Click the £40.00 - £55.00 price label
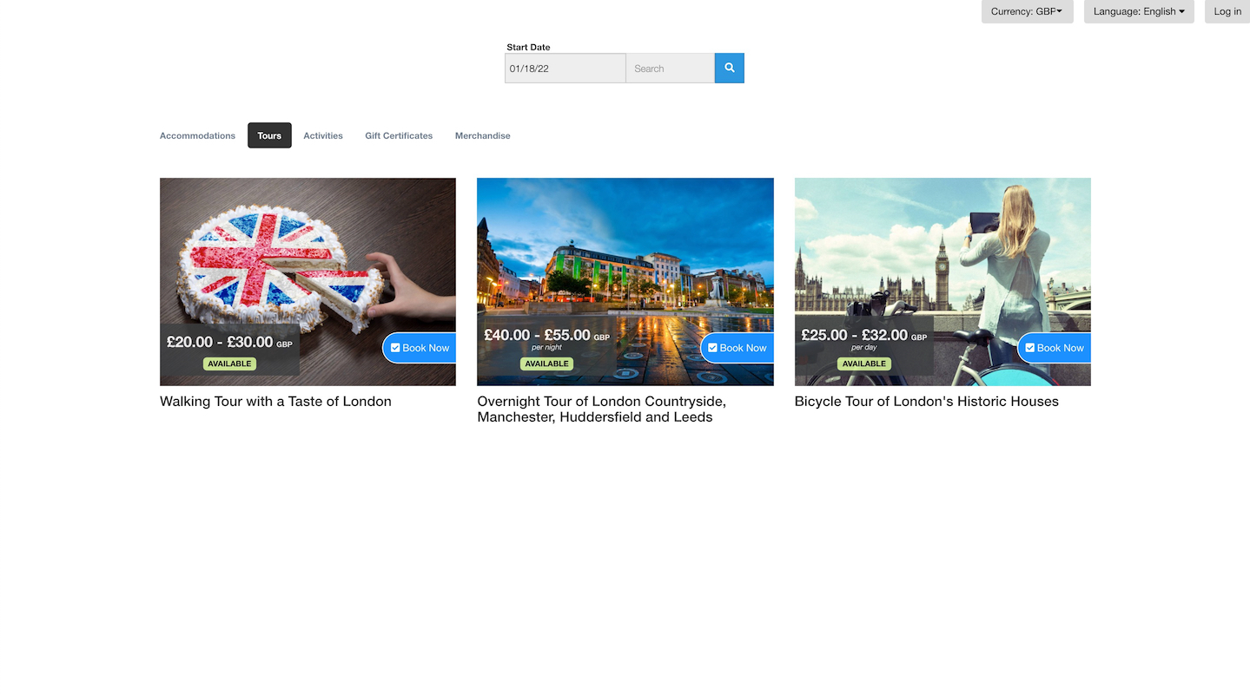1250x694 pixels. [547, 335]
